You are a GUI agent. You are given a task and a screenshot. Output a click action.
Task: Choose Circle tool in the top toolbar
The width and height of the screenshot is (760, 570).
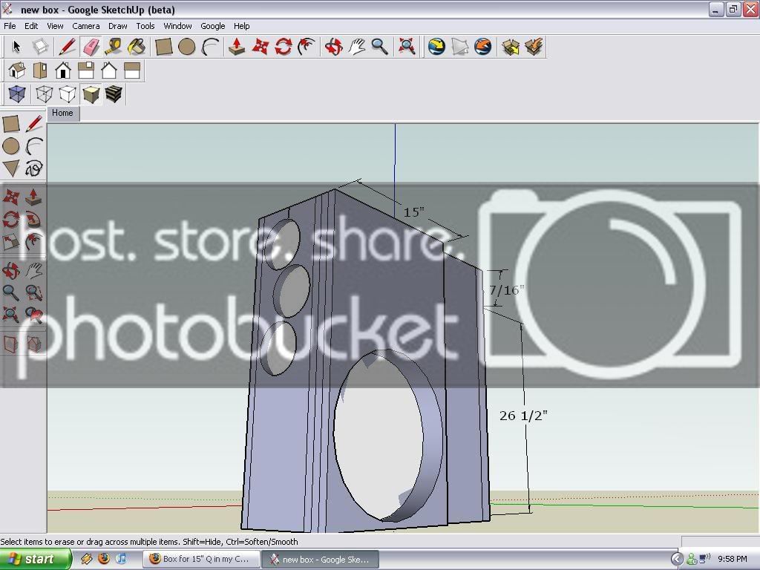(187, 47)
